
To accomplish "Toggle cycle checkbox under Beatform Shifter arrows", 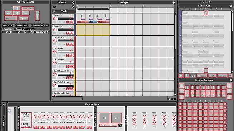I will [x=101, y=125].
